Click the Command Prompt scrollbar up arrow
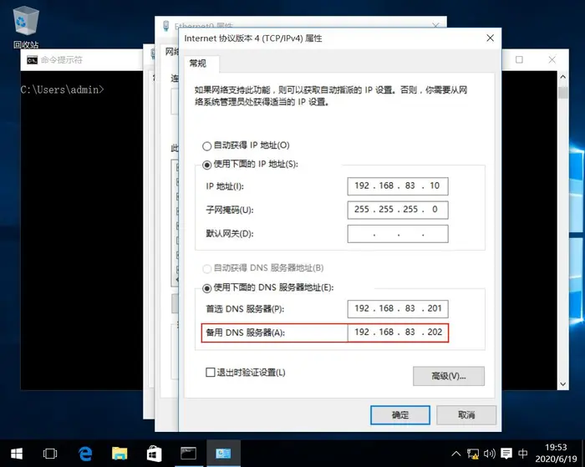The width and height of the screenshot is (585, 467). (x=563, y=77)
